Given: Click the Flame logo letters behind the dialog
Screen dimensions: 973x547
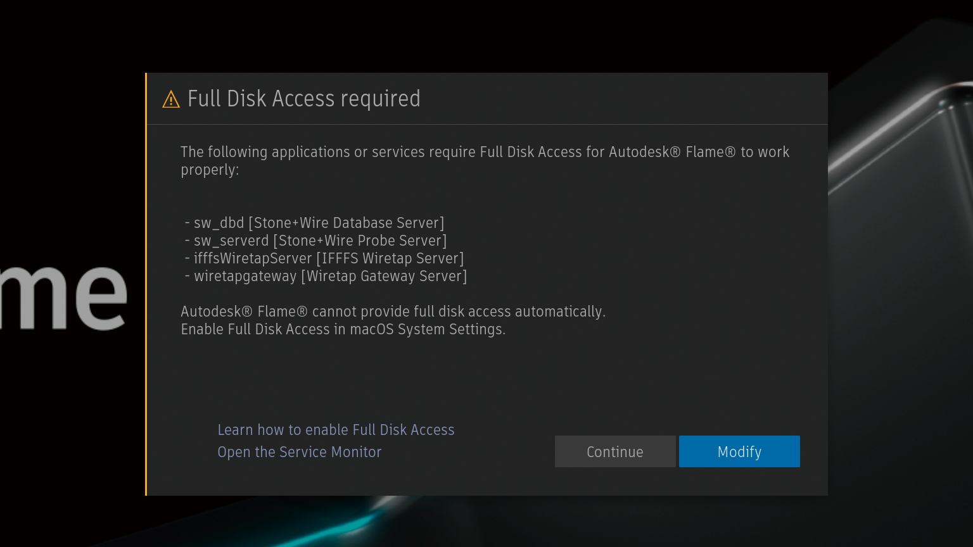Looking at the screenshot, I should pos(70,298).
